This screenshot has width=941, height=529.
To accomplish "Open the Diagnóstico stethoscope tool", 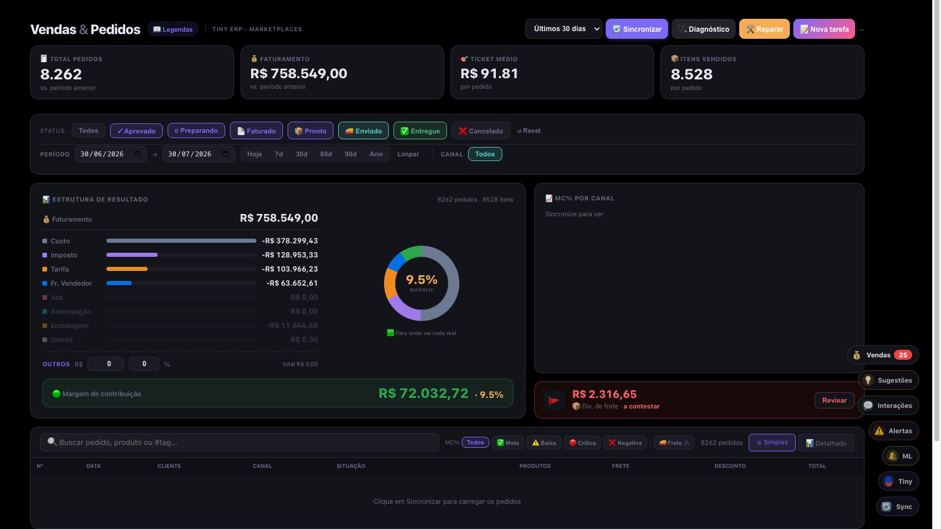I will pos(703,29).
